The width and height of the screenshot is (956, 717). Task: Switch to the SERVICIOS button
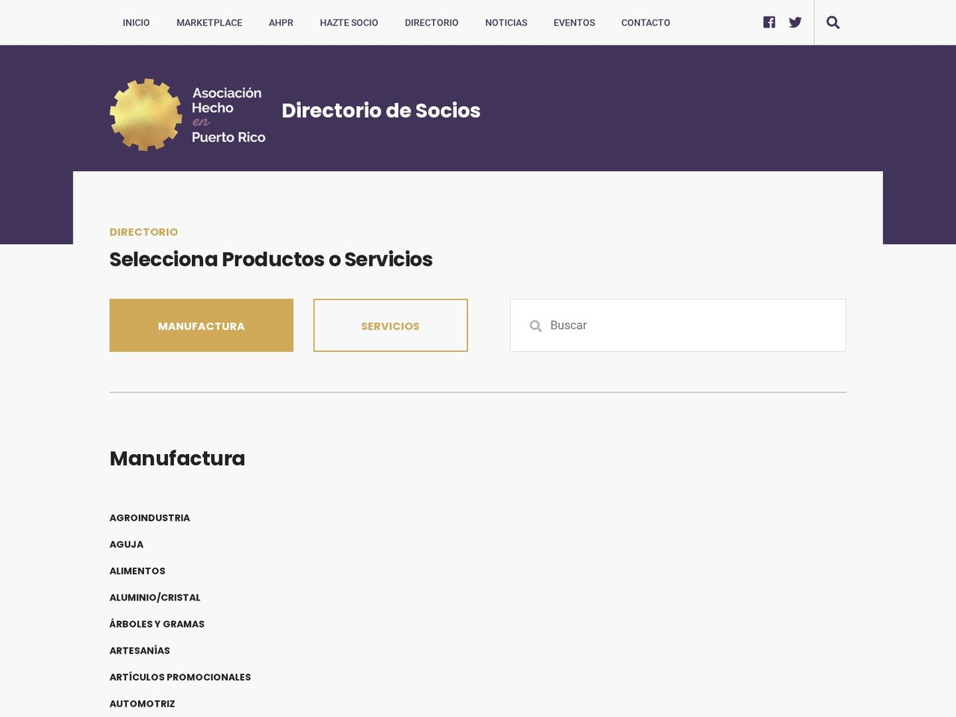click(391, 326)
